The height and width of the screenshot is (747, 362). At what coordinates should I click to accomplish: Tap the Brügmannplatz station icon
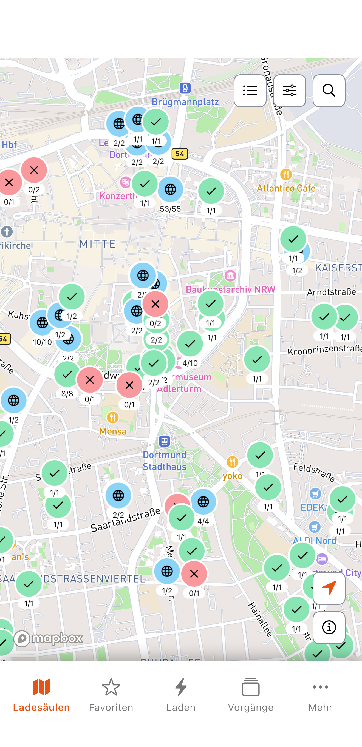click(x=185, y=88)
